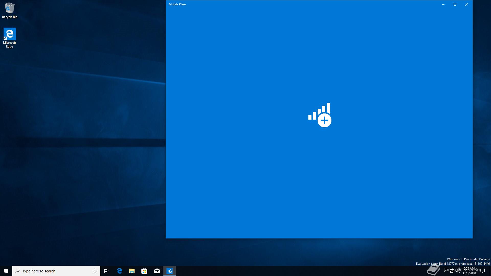491x276 pixels.
Task: Minimize the Mobile Plans window
Action: point(443,4)
